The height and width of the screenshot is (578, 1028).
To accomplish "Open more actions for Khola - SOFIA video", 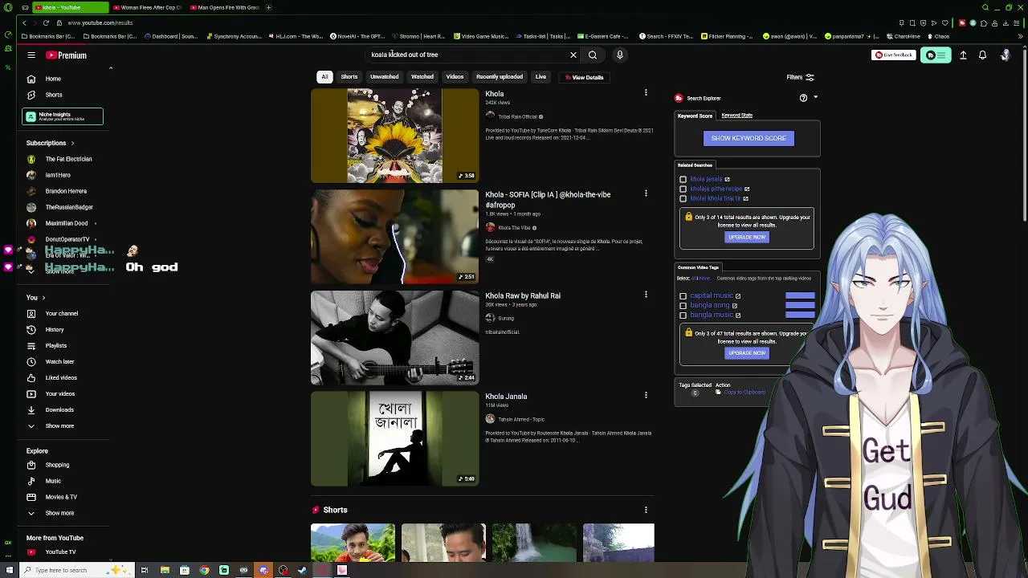I will [646, 193].
